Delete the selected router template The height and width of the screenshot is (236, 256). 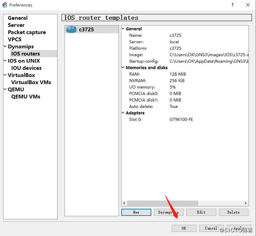[x=234, y=212]
